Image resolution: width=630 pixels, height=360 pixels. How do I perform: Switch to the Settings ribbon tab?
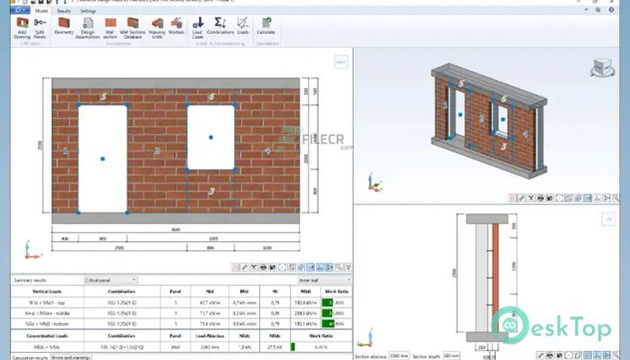point(87,11)
